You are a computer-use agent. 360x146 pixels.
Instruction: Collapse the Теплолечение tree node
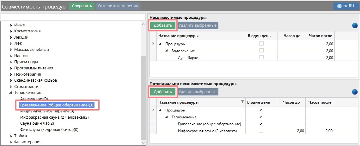(11, 93)
